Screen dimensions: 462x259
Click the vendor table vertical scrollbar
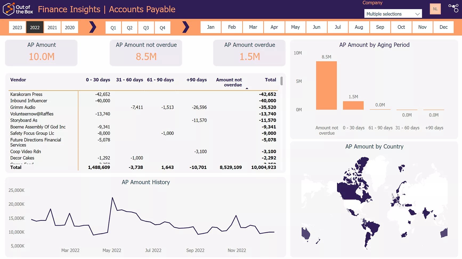281,81
